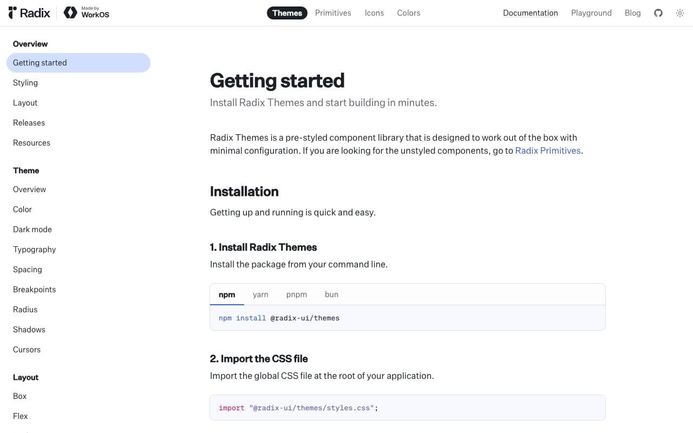
Task: Open Box page in sidebar
Action: tap(79, 396)
